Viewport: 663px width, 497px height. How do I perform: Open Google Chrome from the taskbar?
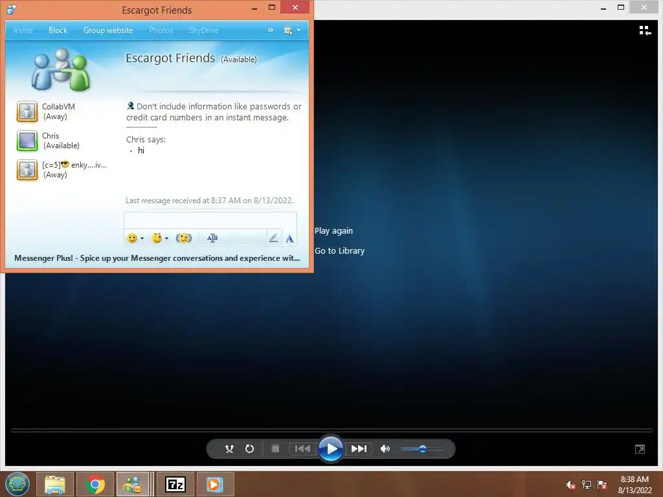click(x=95, y=484)
